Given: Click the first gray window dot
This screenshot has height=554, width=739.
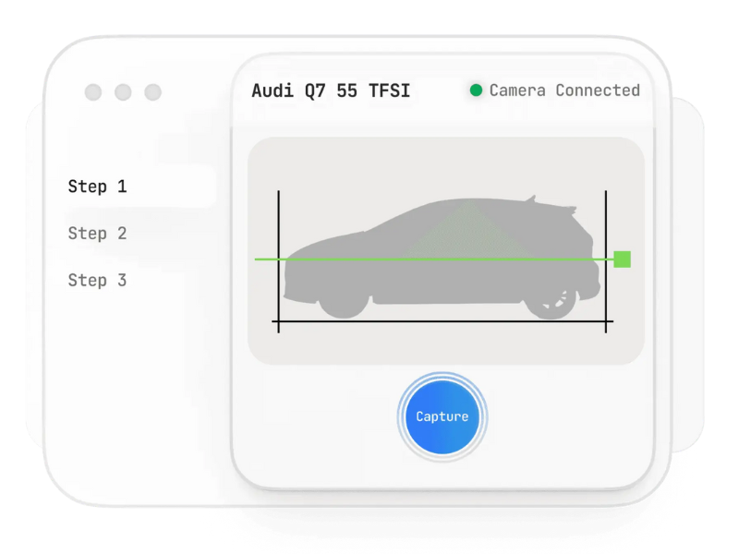Looking at the screenshot, I should 93,92.
